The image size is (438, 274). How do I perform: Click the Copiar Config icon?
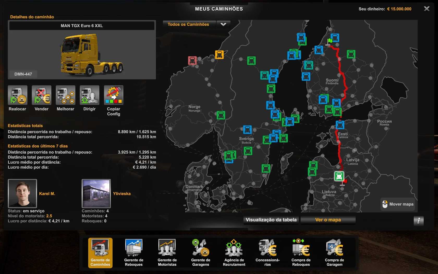tap(113, 95)
